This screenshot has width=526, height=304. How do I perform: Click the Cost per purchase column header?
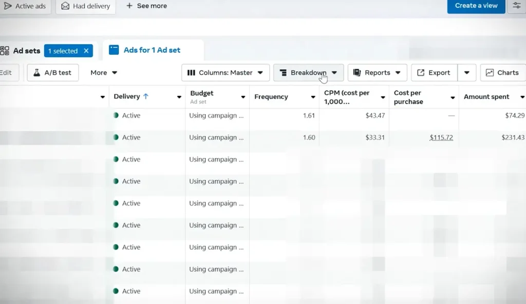408,97
